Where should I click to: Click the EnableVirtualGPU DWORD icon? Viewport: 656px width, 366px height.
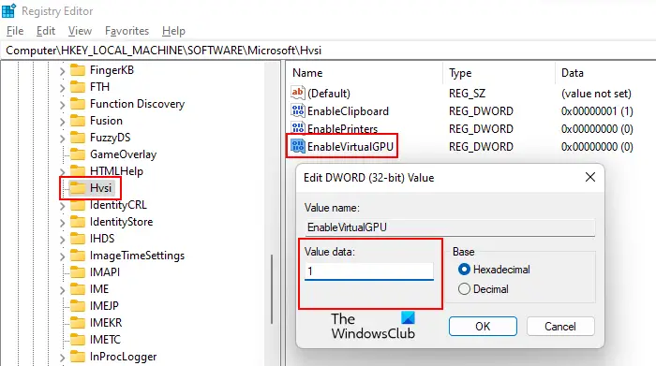pos(297,146)
